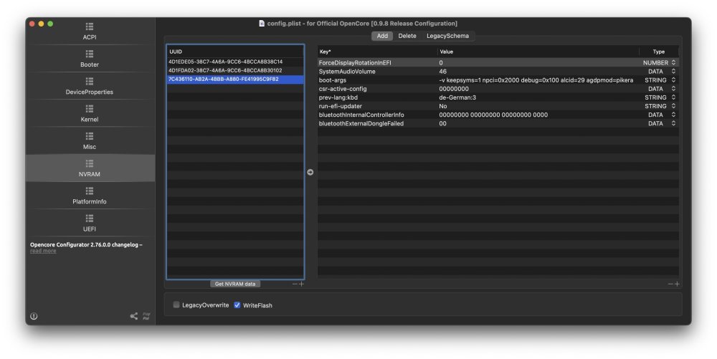Click the arrow icon between UUID and key tables
Screen dimensions: 717x359
tap(310, 172)
